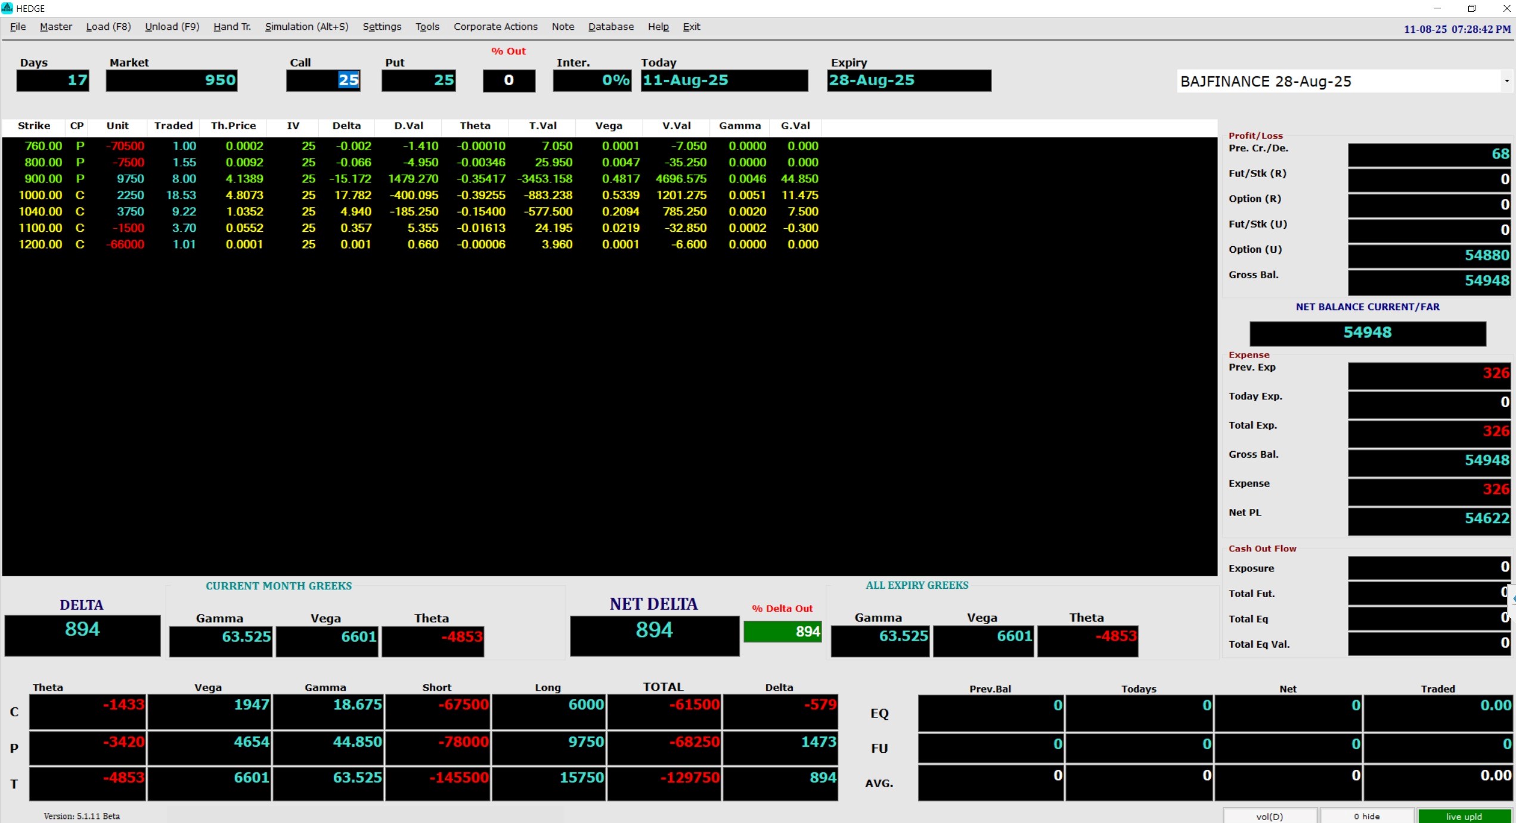Click the Exposure value field
This screenshot has width=1516, height=823.
pyautogui.click(x=1429, y=568)
